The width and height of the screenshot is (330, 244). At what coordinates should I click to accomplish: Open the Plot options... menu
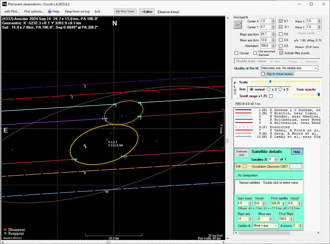(x=34, y=11)
